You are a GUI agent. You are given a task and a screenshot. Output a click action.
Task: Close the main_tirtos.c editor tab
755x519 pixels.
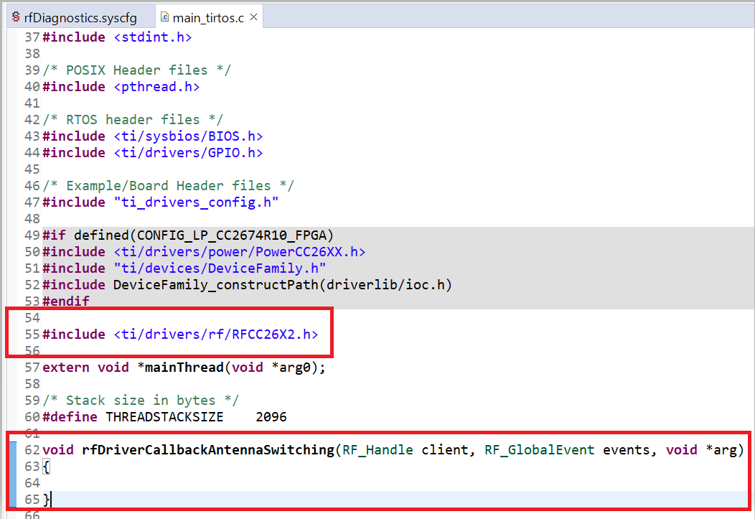254,17
